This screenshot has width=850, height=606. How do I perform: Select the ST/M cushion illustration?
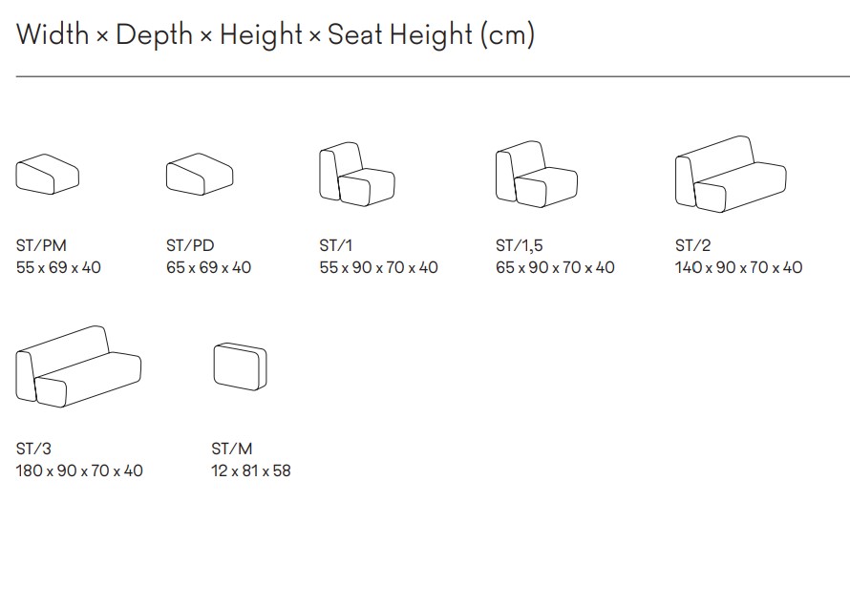[240, 366]
